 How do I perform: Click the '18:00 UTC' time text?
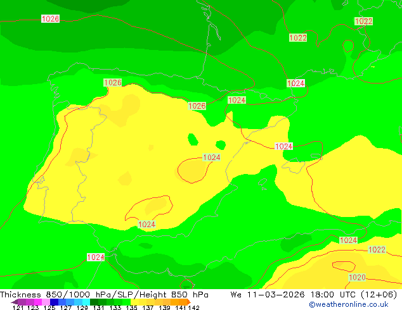[334, 295]
